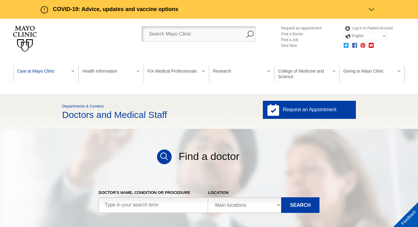Image resolution: width=418 pixels, height=227 pixels.
Task: Expand College of Medicine and Science arrow
Action: click(x=334, y=71)
